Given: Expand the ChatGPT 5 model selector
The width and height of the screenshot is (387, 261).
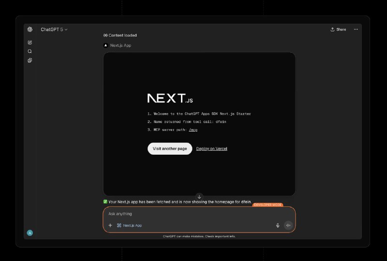Looking at the screenshot, I should pos(54,29).
